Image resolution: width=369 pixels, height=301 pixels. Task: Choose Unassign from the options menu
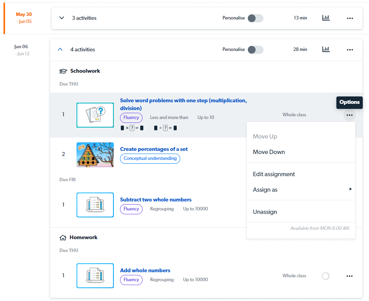(x=265, y=212)
